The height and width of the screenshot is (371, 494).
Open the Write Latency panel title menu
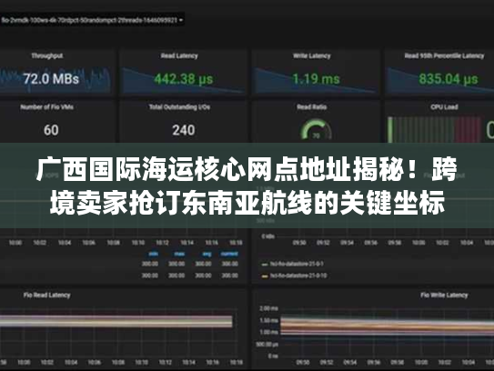pyautogui.click(x=311, y=56)
